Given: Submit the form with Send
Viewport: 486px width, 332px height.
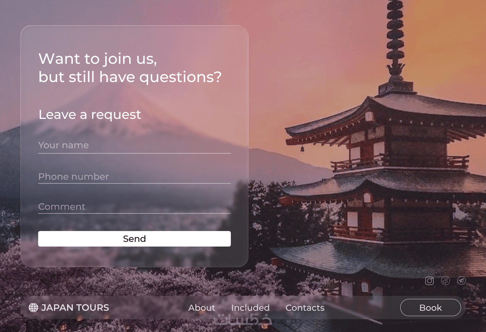Looking at the screenshot, I should (134, 239).
